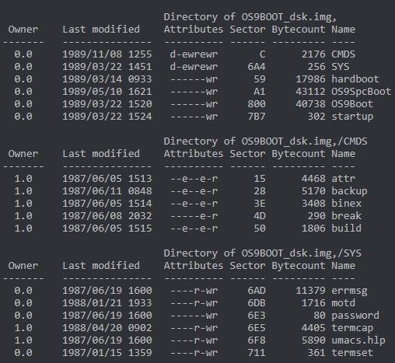Click the OS9Boot file entry
This screenshot has height=363, width=395.
(352, 104)
